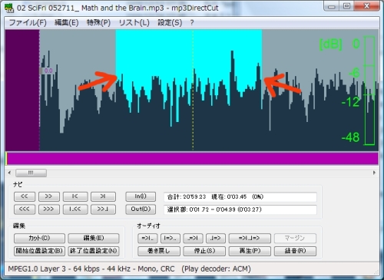Viewport: 384px width, 280px height.
Task: Click the I.<< navigation button
Action: click(x=75, y=209)
